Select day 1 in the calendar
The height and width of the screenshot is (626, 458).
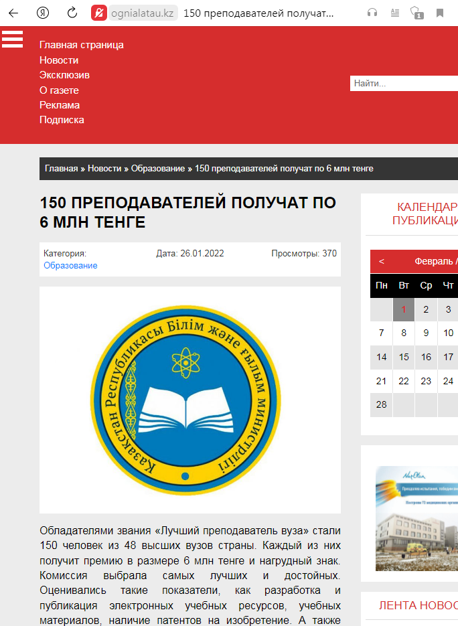click(404, 310)
